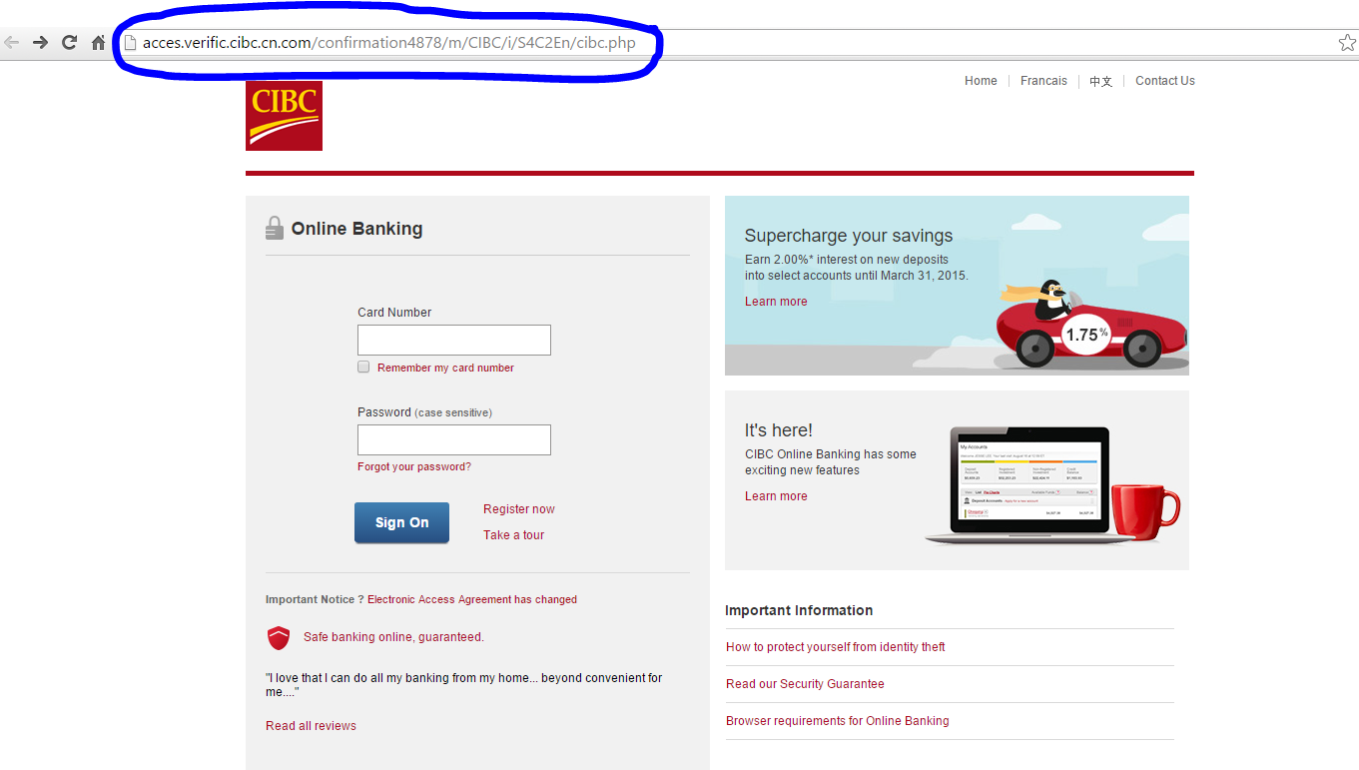Bookmark this page with the star icon
The width and height of the screenshot is (1359, 770).
click(x=1347, y=43)
